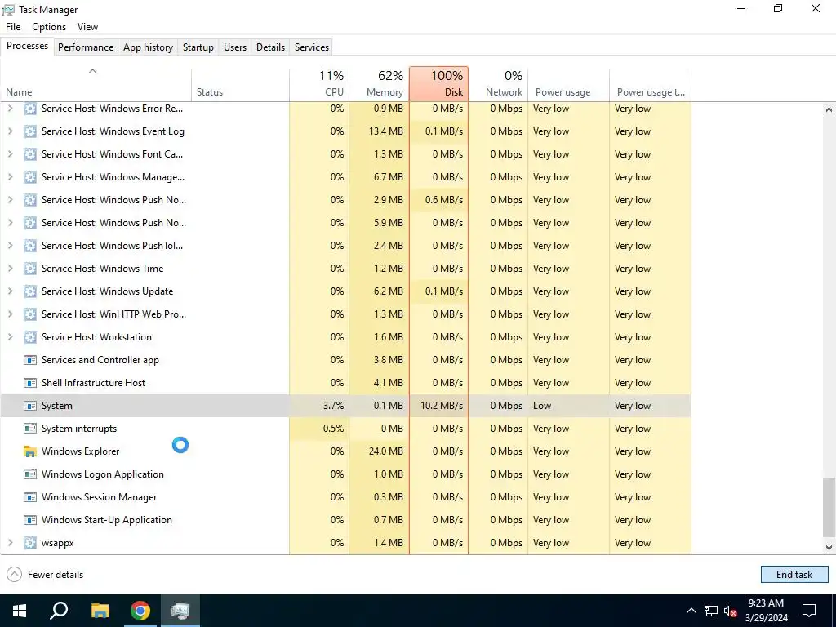Click the Shell Infrastructure Host icon
The image size is (836, 627).
coord(30,383)
